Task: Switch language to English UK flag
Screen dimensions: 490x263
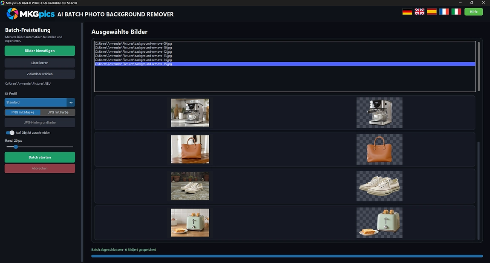Action: coord(419,12)
